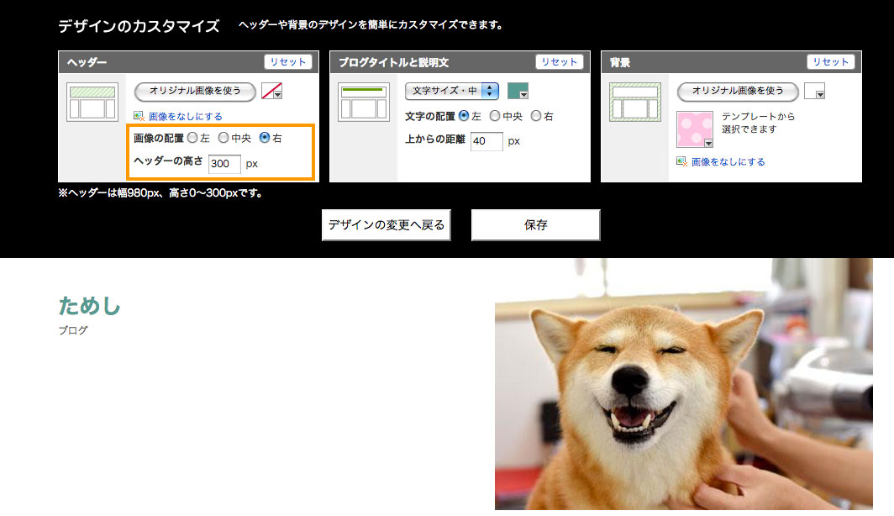Select 右 for 文字の配置

click(536, 116)
